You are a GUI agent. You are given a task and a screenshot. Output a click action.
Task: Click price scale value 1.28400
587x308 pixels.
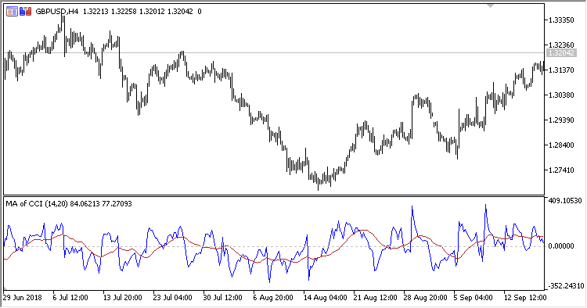tap(561, 145)
